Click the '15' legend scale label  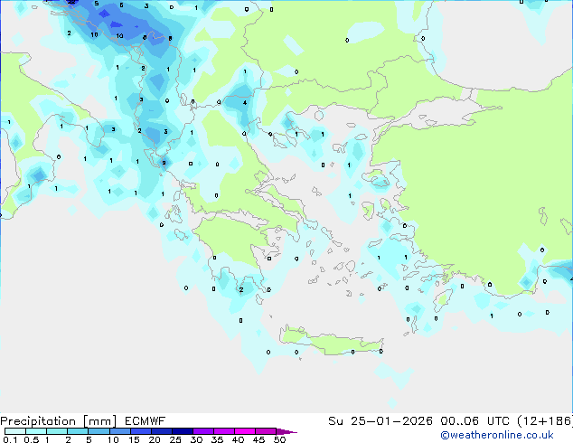click(x=134, y=439)
